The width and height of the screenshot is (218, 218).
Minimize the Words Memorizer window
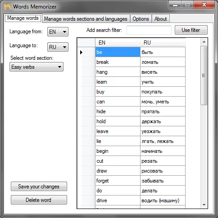[x=175, y=5]
